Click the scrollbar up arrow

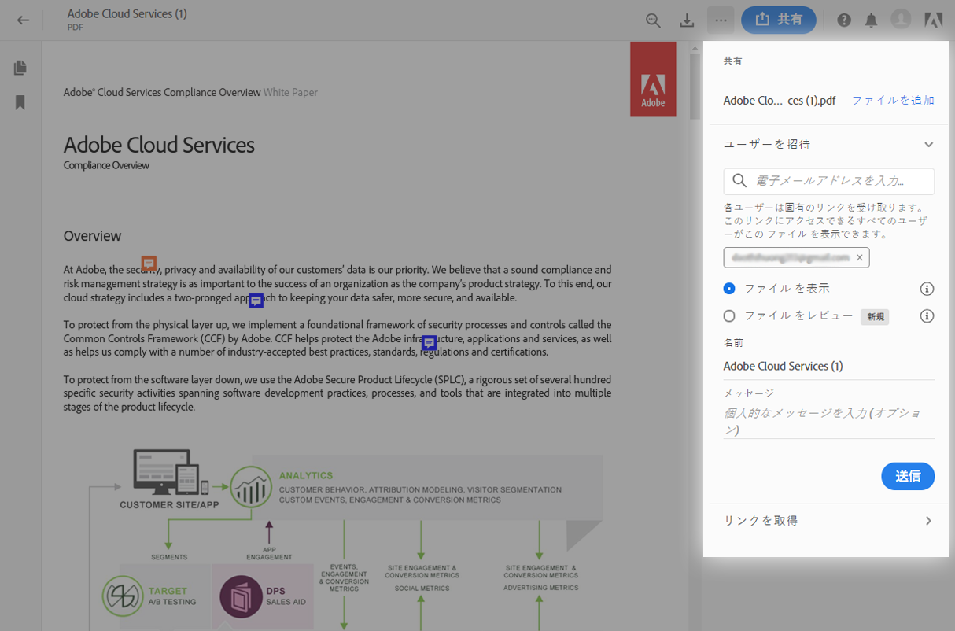point(695,47)
